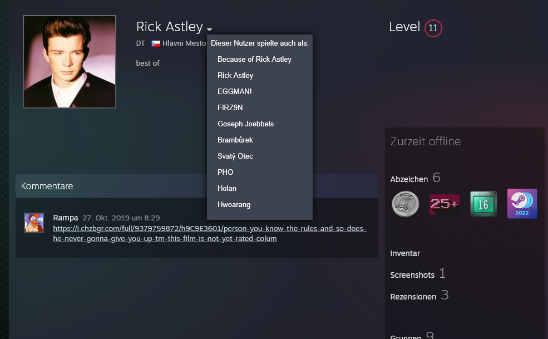Open the Abzeichen badges section
Viewport: 548px width, 339px height.
[x=409, y=179]
